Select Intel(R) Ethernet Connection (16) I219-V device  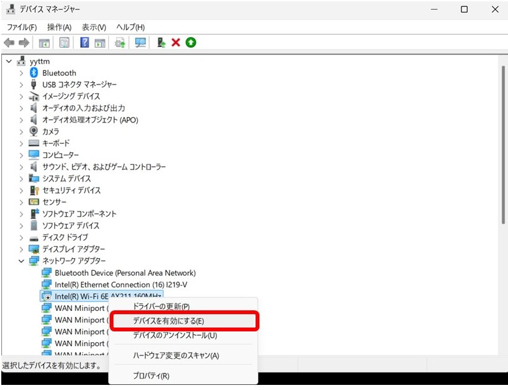(x=120, y=284)
